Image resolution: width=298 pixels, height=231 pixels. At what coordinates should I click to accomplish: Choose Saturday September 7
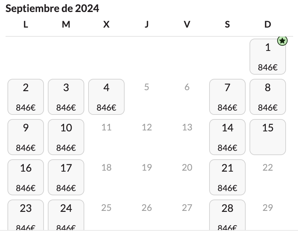click(227, 97)
